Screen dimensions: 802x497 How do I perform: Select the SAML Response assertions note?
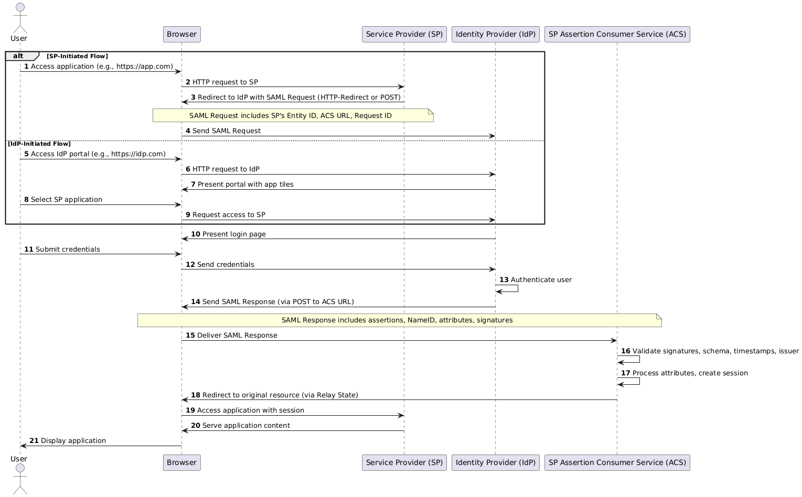click(398, 320)
